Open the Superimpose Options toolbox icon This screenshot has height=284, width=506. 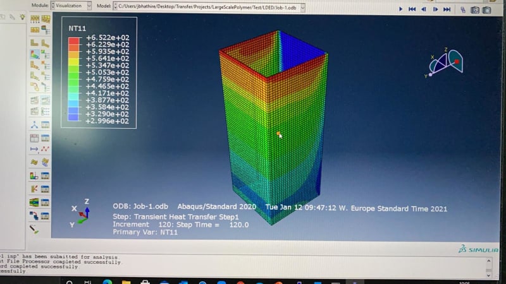pos(46,19)
